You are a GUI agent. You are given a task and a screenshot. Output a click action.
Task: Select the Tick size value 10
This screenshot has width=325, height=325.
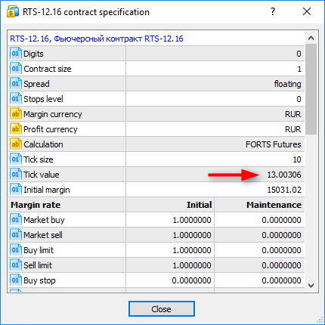click(x=297, y=159)
